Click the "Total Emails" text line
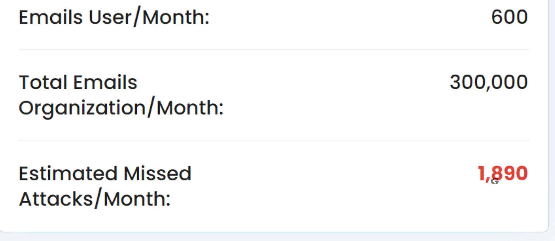 [x=78, y=83]
